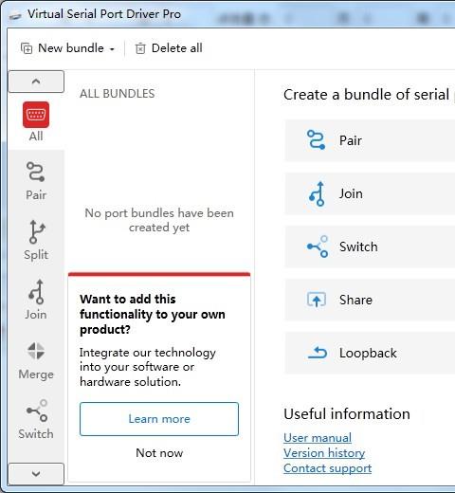
Task: Click the blue Share icon in create panel
Action: pos(317,300)
